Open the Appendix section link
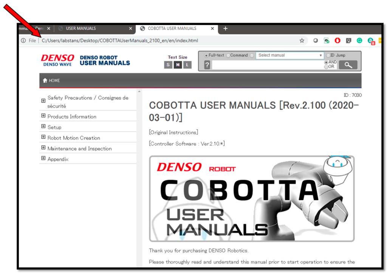 click(x=58, y=159)
